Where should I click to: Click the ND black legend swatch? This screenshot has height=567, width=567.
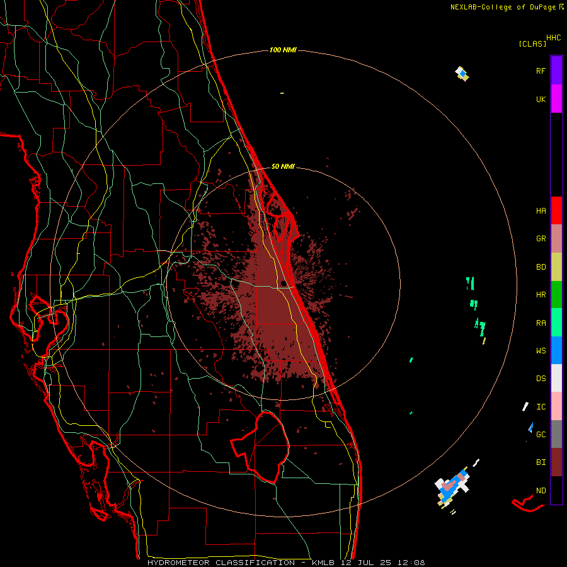click(x=556, y=490)
